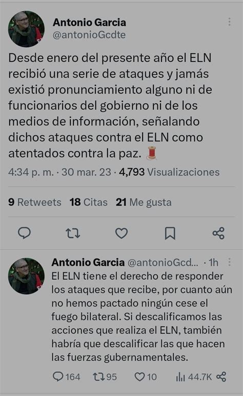Retweet the reply showing 95 retweets

(105, 377)
